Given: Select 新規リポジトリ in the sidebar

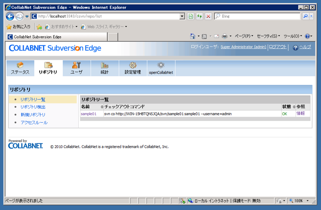Looking at the screenshot, I should [33, 114].
